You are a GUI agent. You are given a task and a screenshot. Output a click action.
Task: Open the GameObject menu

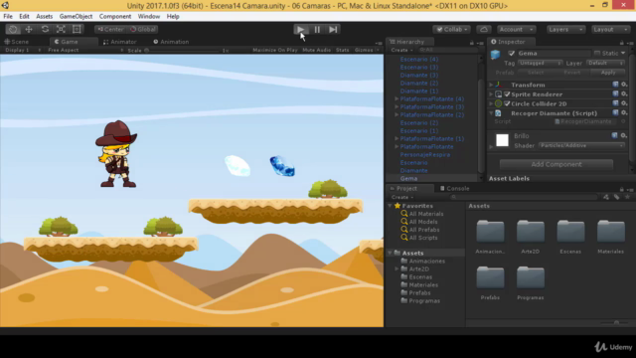(x=76, y=16)
